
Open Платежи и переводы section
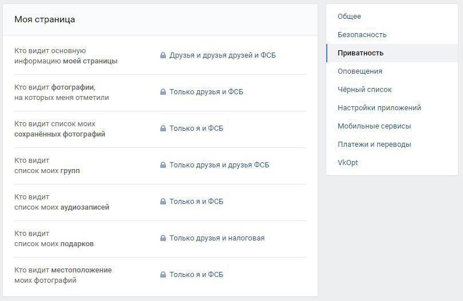(x=374, y=145)
